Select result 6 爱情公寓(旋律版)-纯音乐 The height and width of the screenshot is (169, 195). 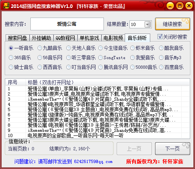pos(97,115)
